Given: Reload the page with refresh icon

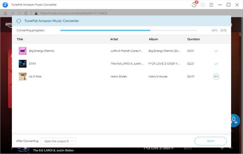Looking at the screenshot, I should tap(26, 13).
